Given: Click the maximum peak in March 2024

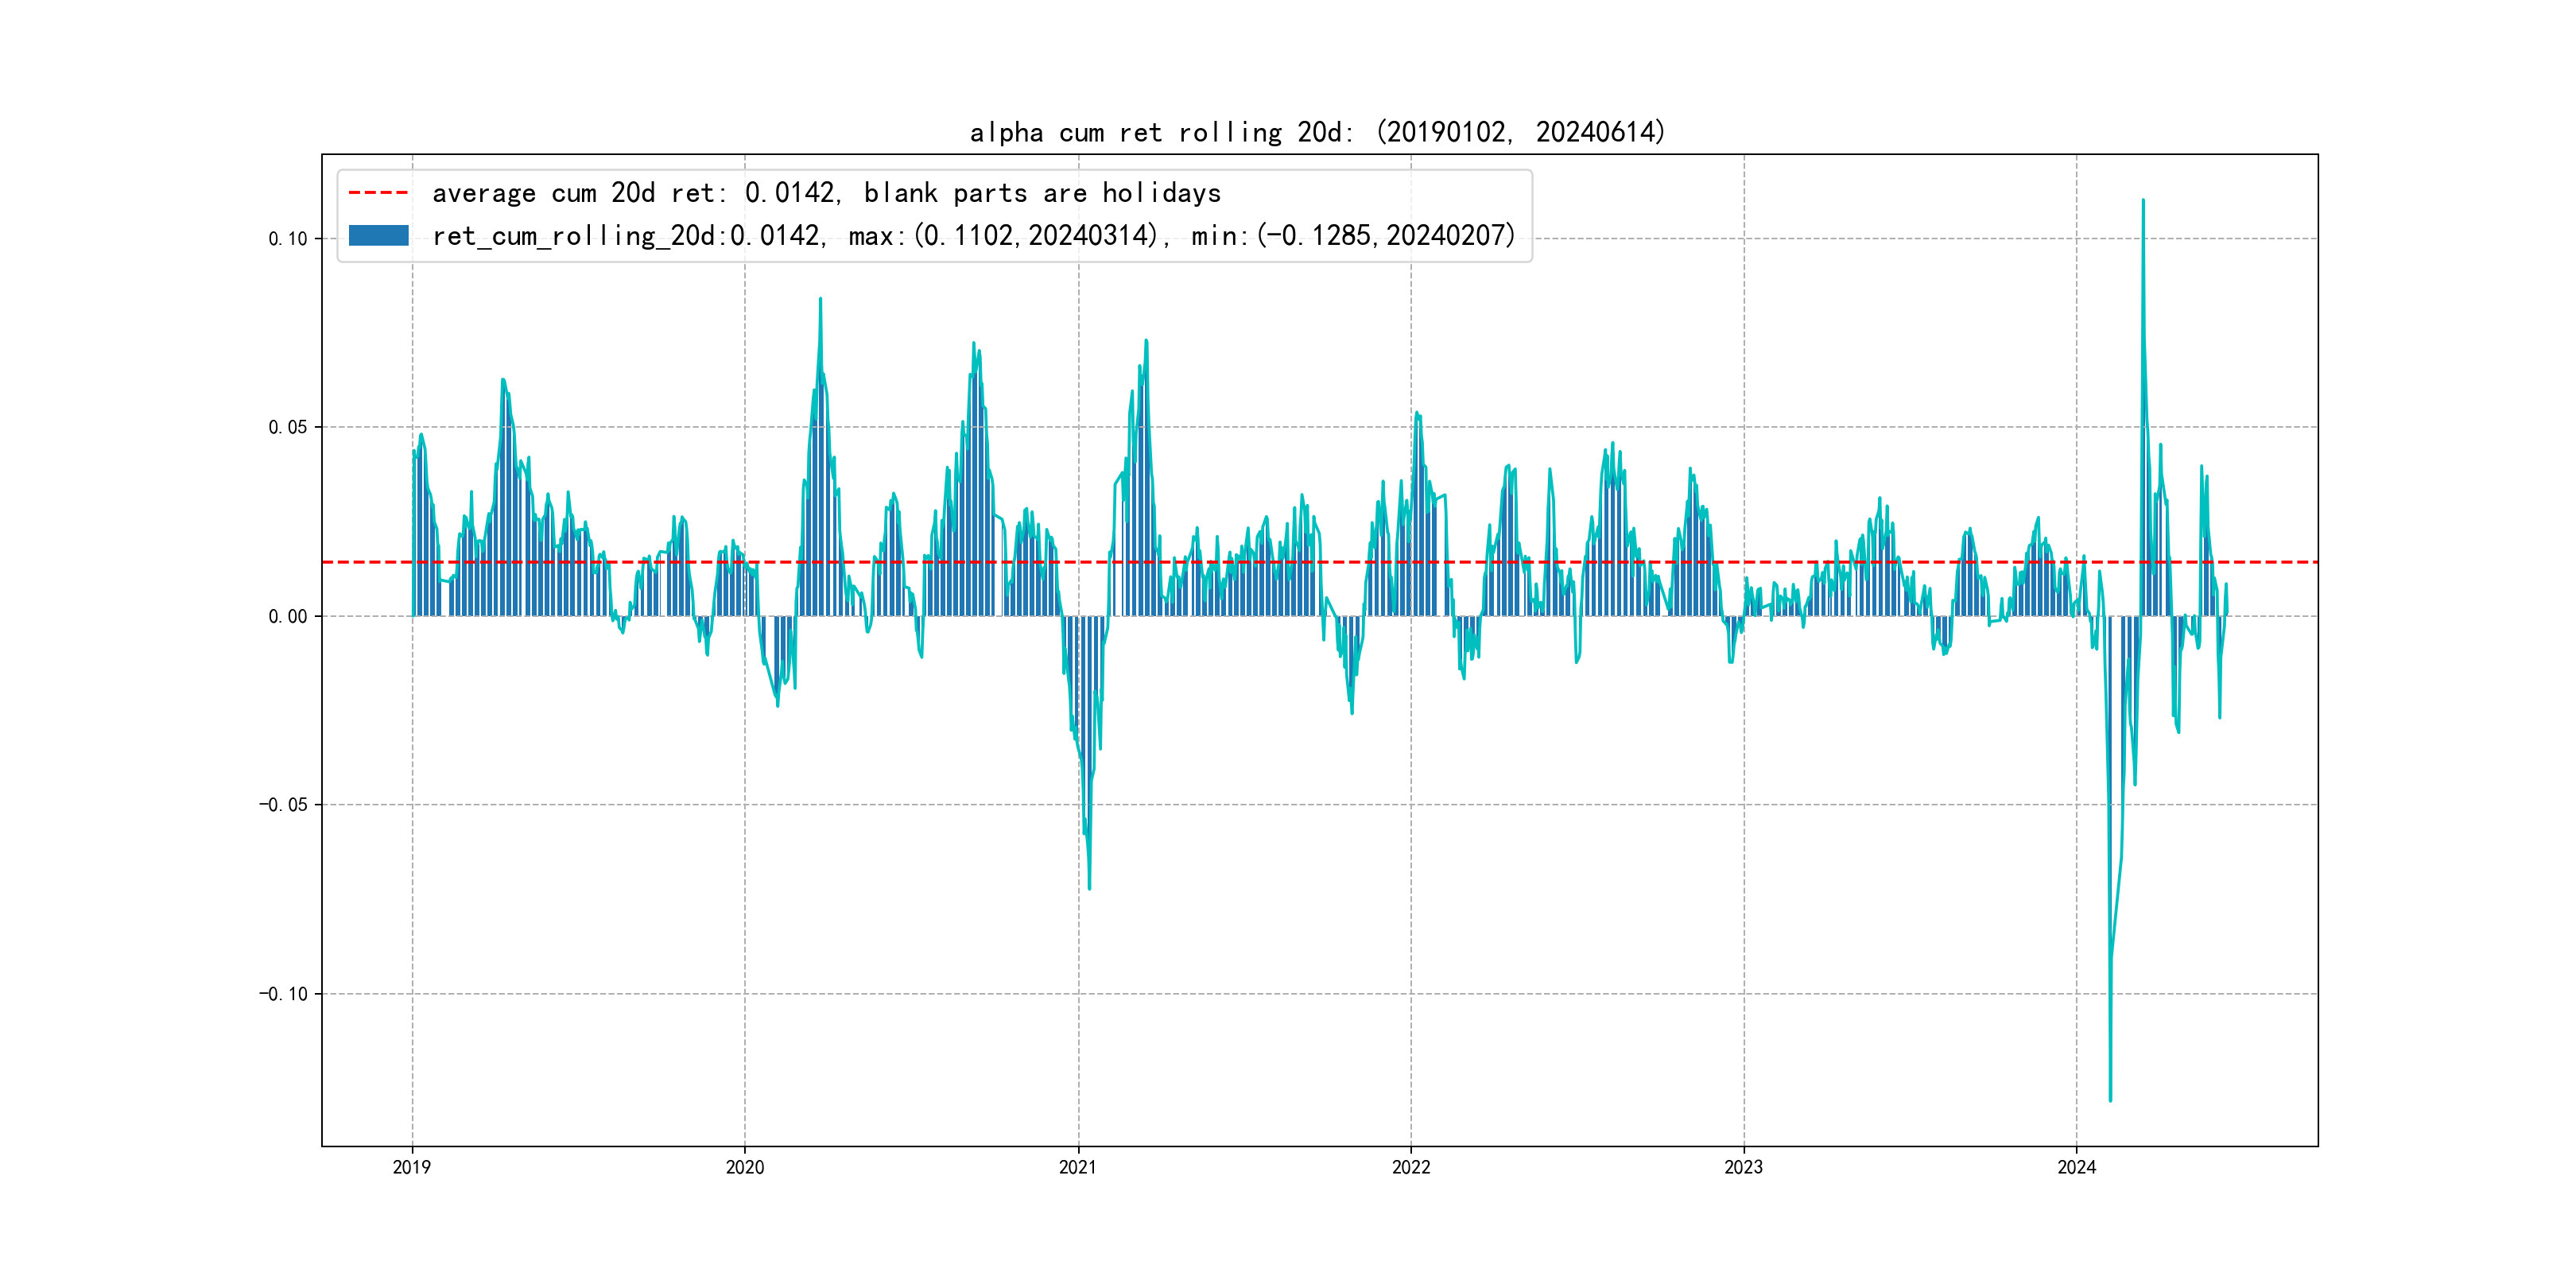Looking at the screenshot, I should pos(2143,201).
